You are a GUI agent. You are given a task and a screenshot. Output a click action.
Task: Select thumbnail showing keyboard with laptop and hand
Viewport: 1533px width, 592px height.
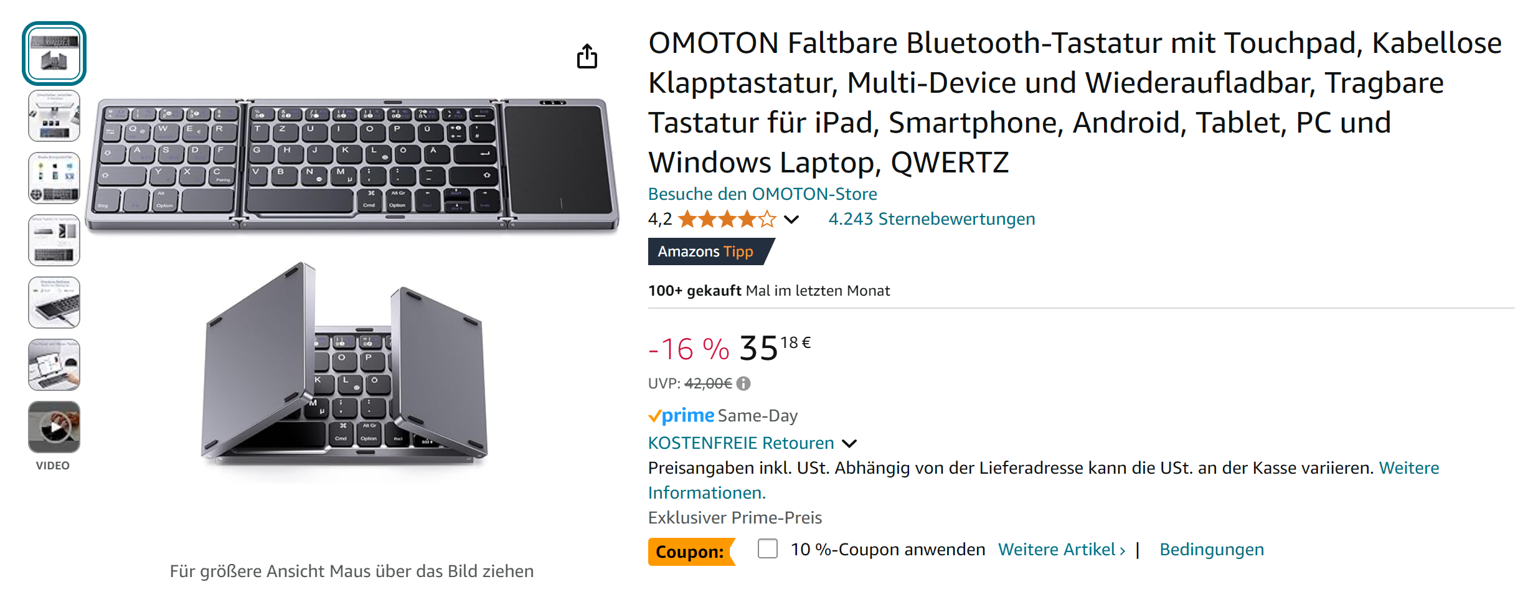point(54,365)
